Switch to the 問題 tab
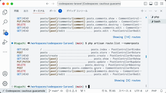This screenshot has height=93, width=166. (16, 11)
